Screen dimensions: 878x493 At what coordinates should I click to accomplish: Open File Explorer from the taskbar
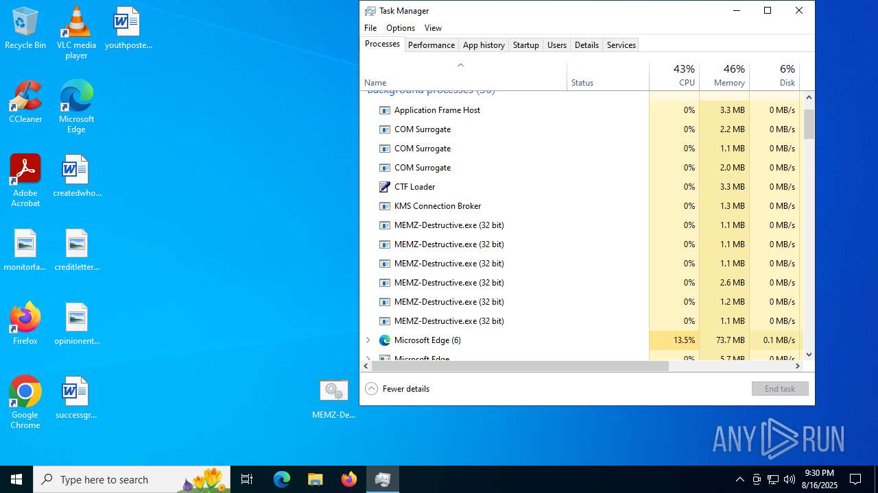pos(316,479)
